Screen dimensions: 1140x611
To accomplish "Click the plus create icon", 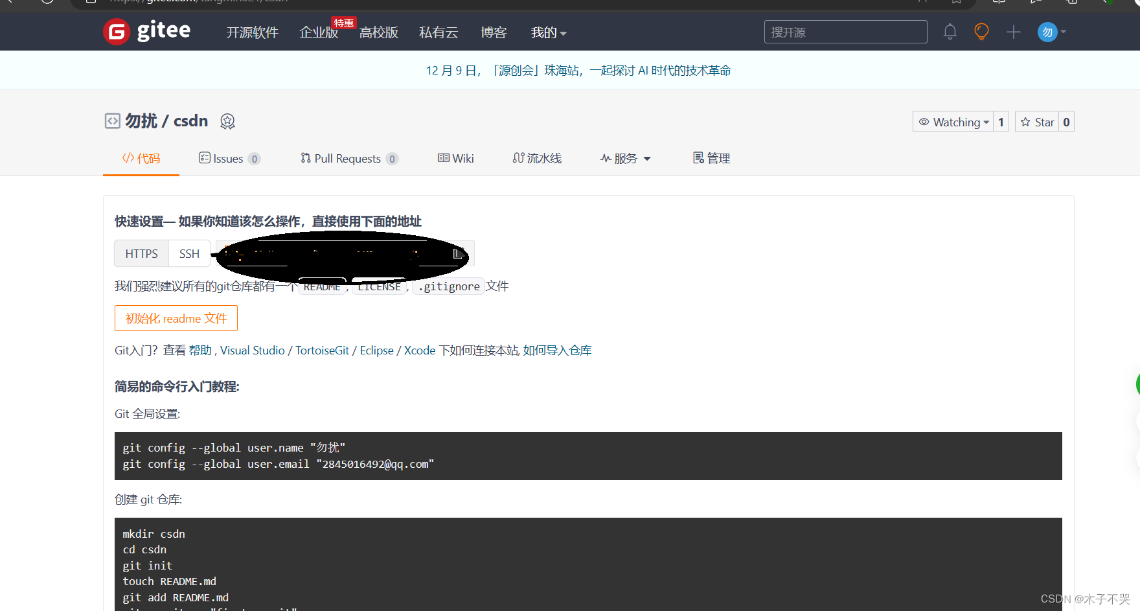I will (1014, 32).
